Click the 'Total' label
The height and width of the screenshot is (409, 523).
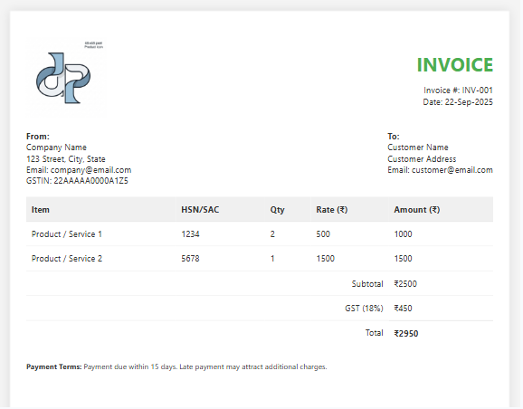point(375,333)
